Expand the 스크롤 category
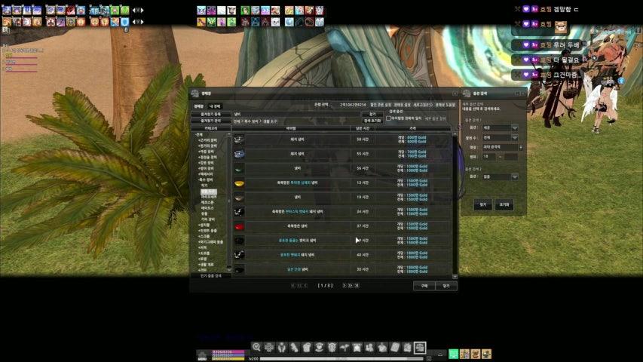Viewport: 643px width, 362px height. point(204,236)
